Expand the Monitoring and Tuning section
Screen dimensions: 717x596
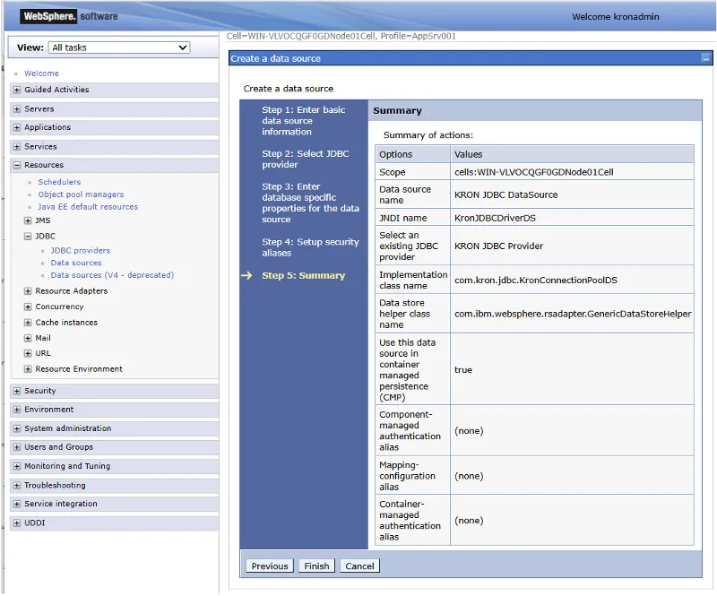coord(17,466)
